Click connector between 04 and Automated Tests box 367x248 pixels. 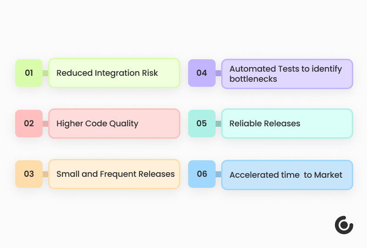click(218, 73)
